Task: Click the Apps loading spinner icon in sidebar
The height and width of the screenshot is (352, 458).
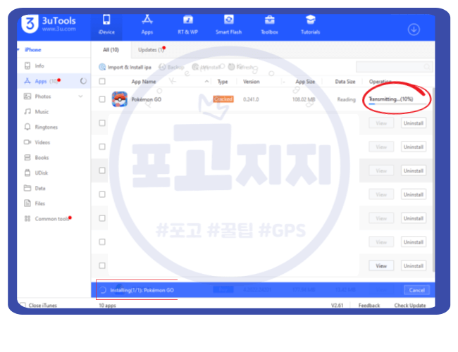Action: 83,81
